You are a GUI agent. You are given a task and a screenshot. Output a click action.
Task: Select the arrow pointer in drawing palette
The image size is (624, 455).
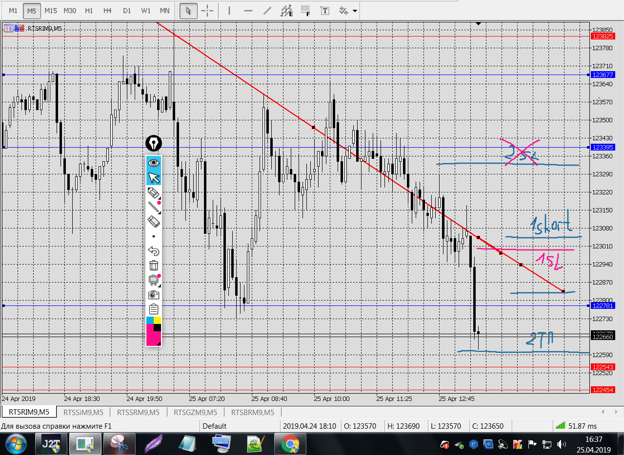(x=154, y=177)
